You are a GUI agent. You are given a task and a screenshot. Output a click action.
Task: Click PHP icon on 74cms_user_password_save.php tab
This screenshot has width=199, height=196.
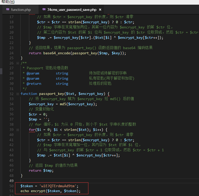44,9
